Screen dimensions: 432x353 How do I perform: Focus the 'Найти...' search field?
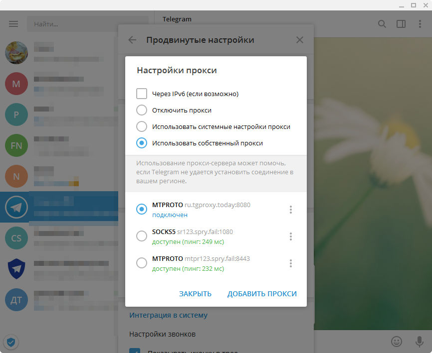(x=88, y=24)
